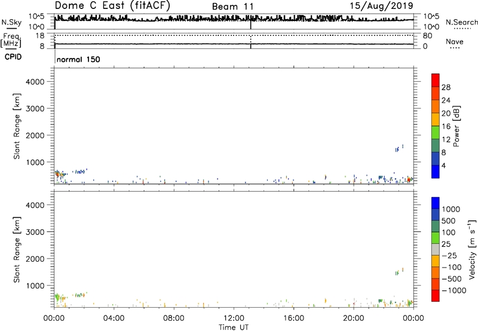Click the 'Power [dB]' colorbar title
This screenshot has height=331, width=478.
click(456, 126)
